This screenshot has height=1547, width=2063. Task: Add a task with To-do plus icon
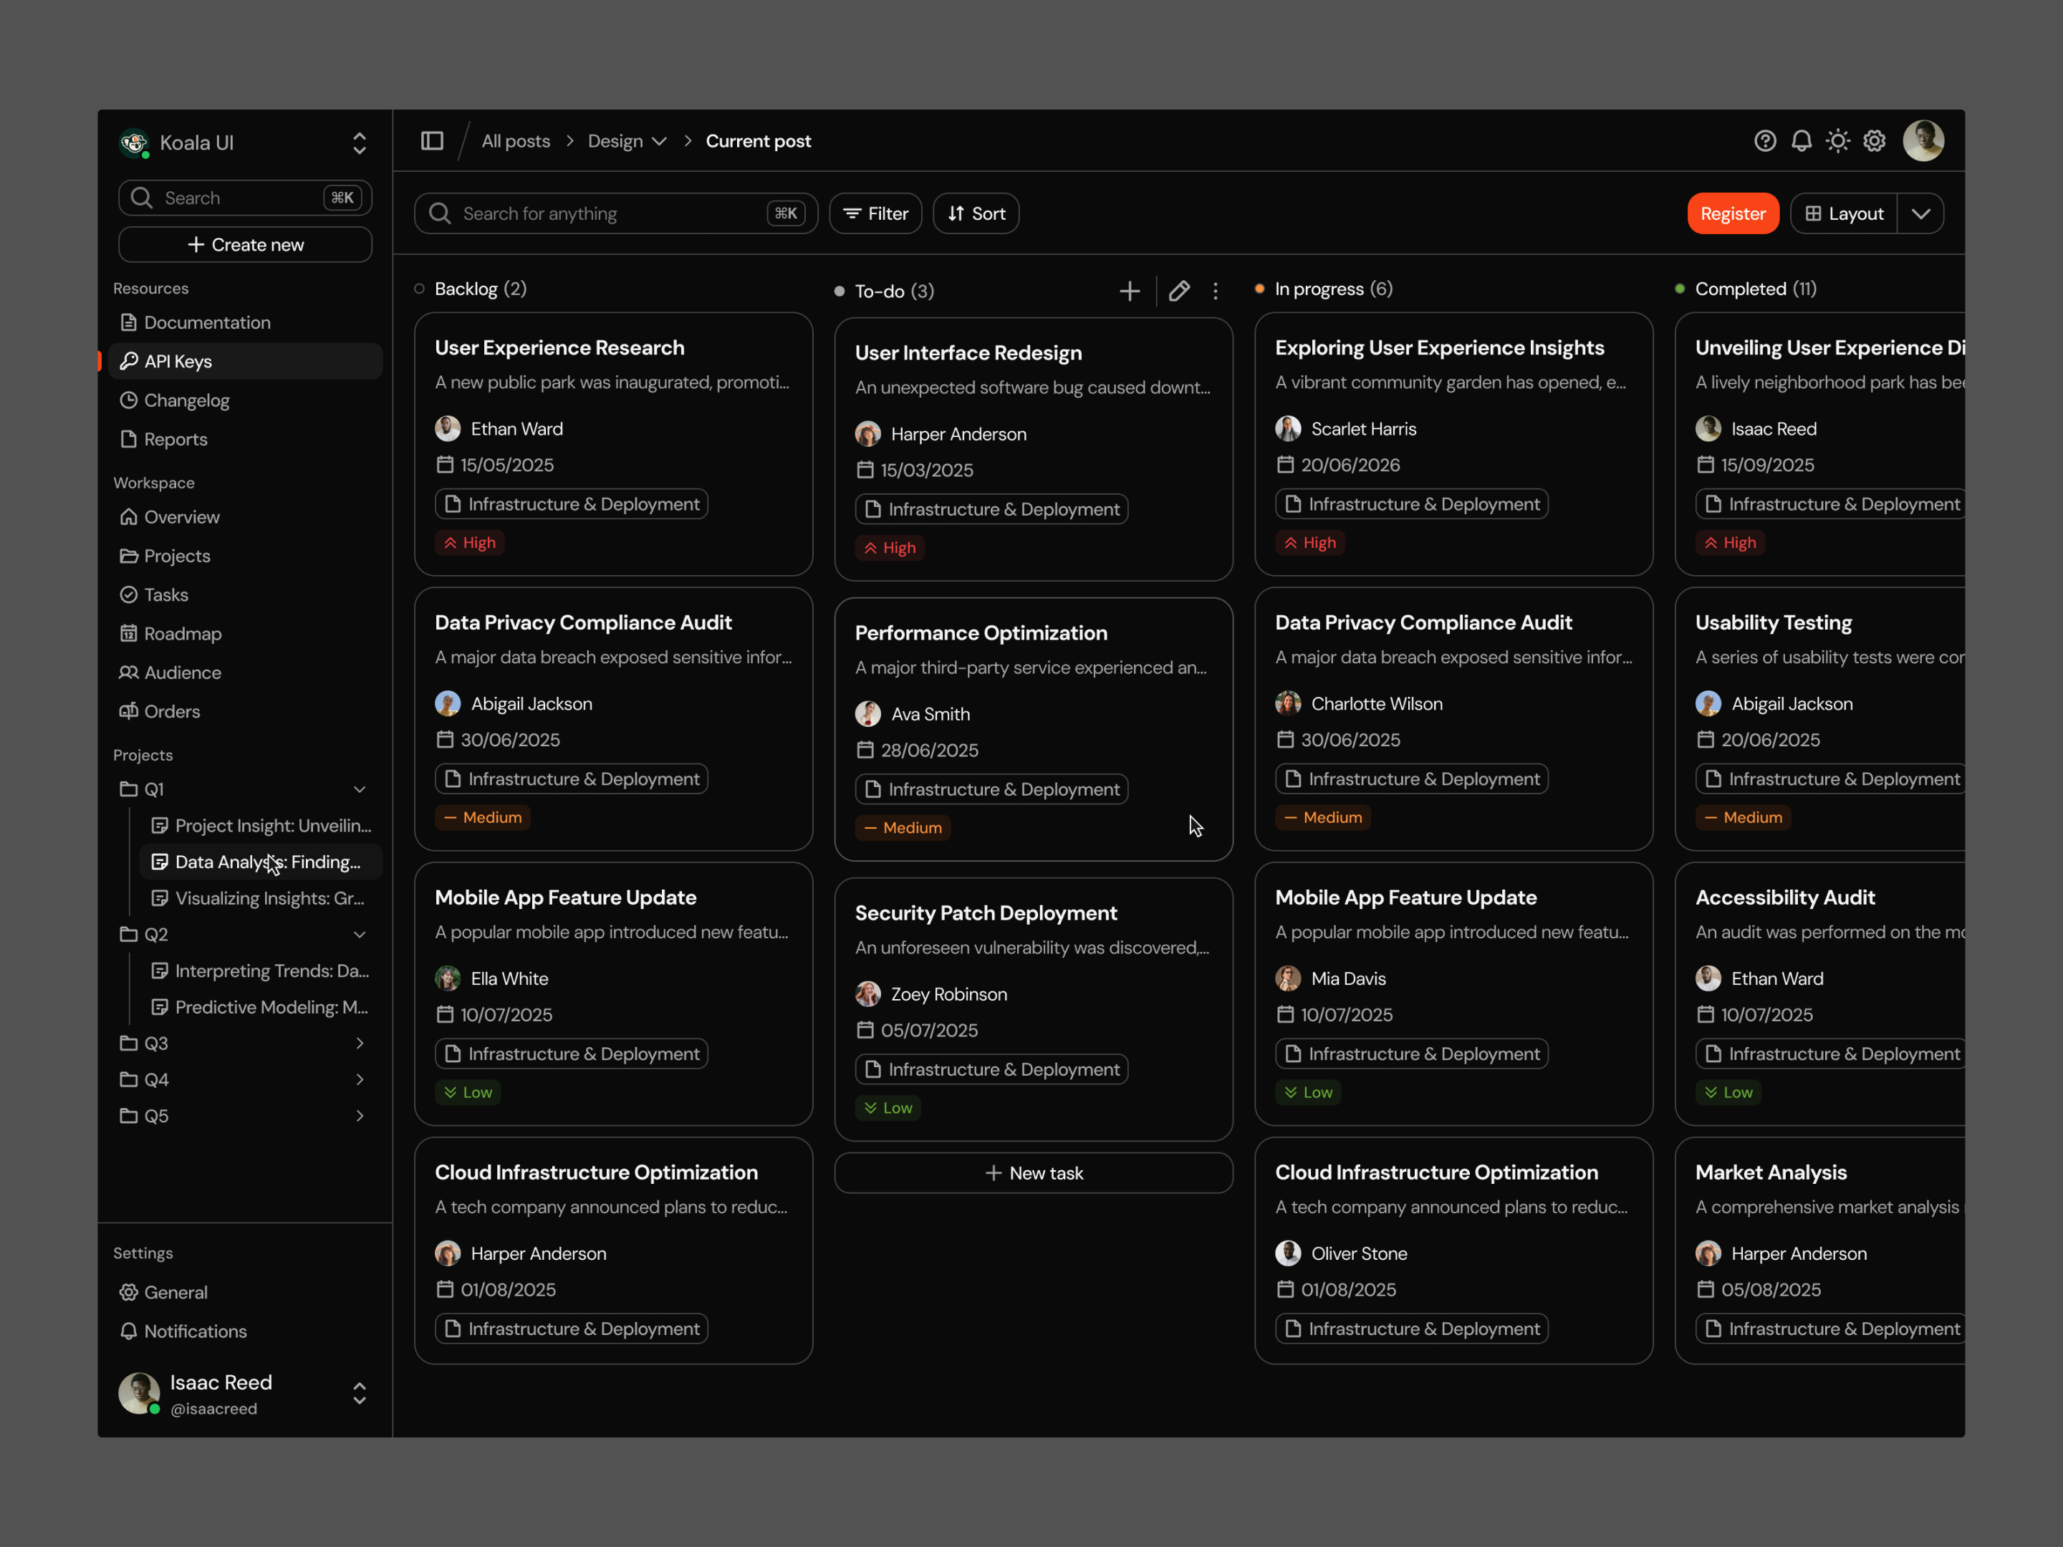[x=1130, y=291]
